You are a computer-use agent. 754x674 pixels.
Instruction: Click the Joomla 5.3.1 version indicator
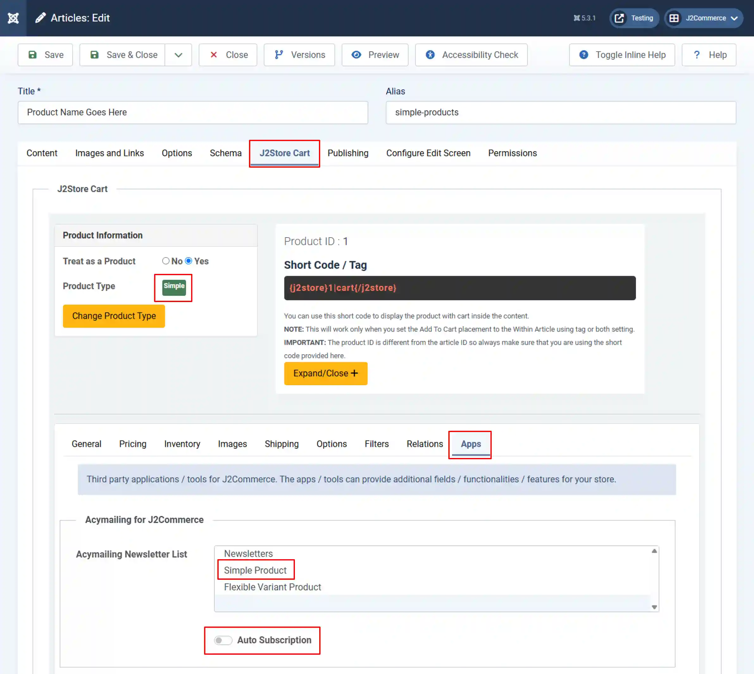click(x=584, y=18)
